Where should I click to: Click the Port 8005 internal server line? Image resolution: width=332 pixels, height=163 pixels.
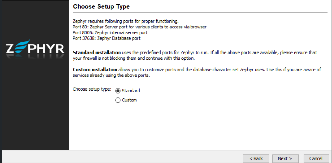tap(110, 32)
